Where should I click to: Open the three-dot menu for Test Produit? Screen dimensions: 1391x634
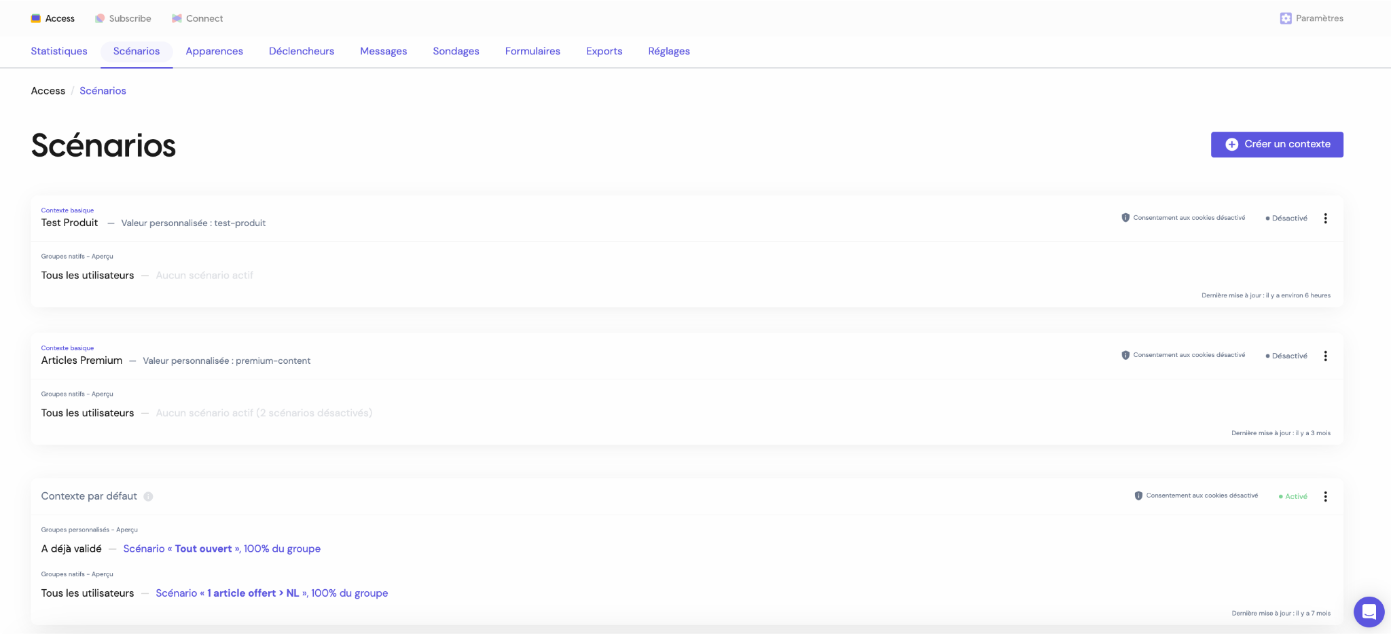pyautogui.click(x=1325, y=219)
